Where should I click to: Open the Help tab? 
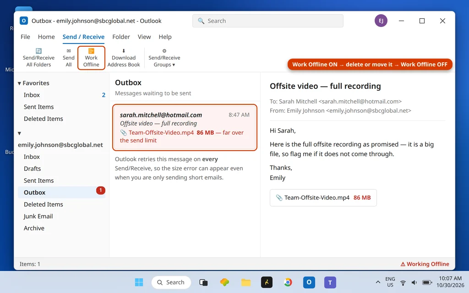165,37
